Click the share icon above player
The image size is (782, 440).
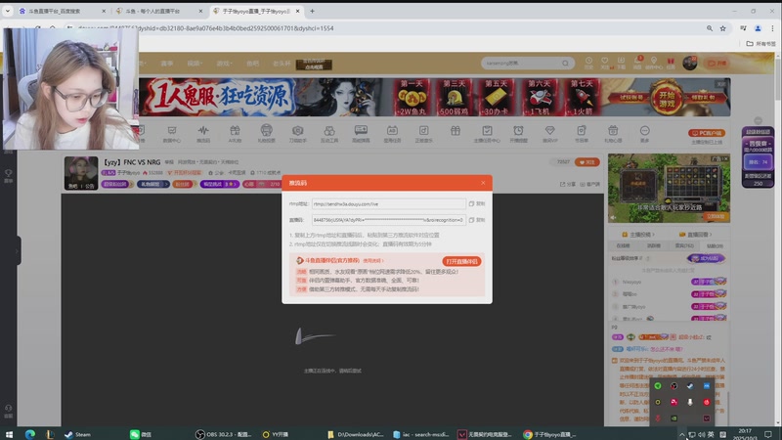568,184
